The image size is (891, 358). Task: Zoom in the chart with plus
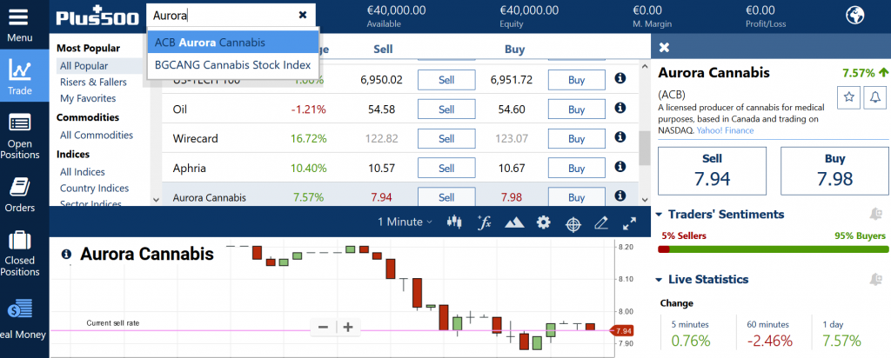348,328
